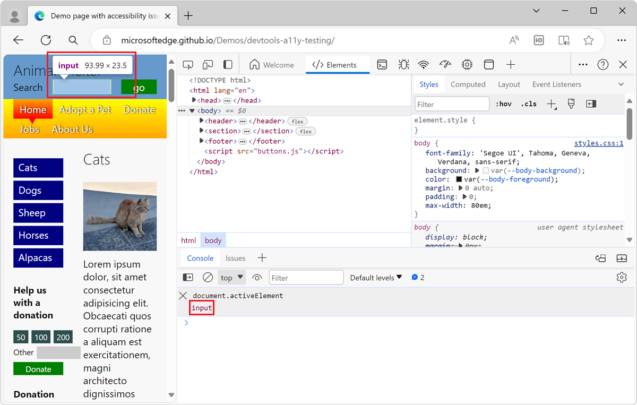Toggle element classes with .cls
Screen dimensions: 637x405
[x=528, y=104]
